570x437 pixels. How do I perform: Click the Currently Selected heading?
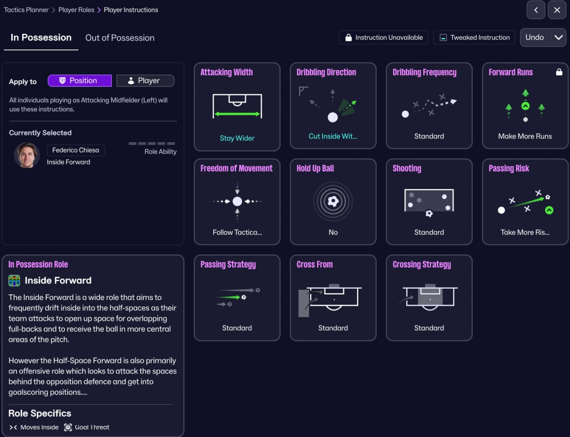coord(40,133)
